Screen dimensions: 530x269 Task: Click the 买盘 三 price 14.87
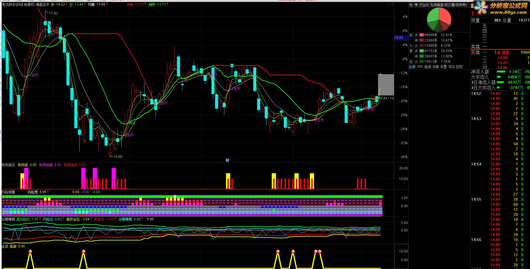point(502,63)
